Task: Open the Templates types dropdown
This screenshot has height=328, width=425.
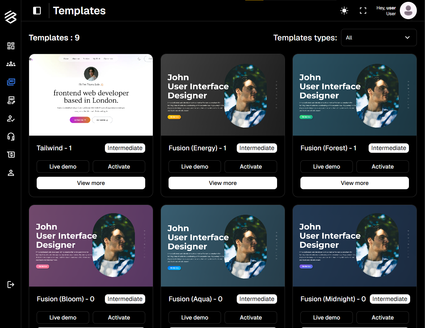Action: (379, 38)
